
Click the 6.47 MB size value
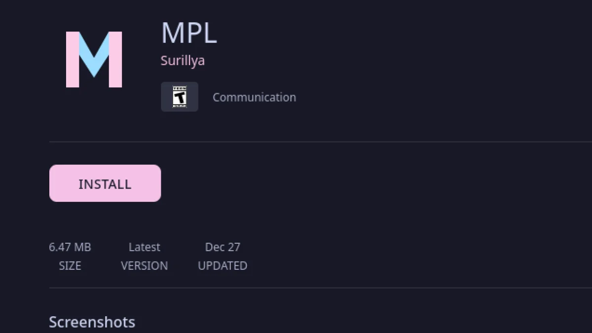click(x=70, y=247)
